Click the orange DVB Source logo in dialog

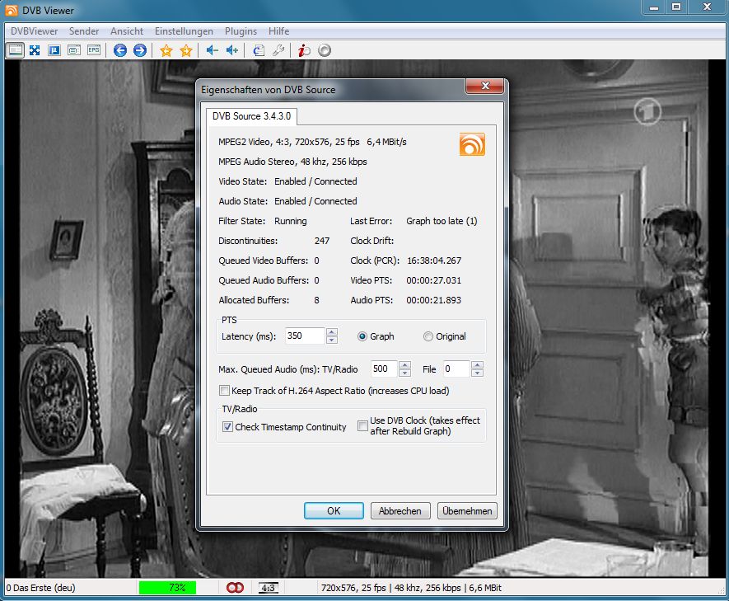(472, 144)
